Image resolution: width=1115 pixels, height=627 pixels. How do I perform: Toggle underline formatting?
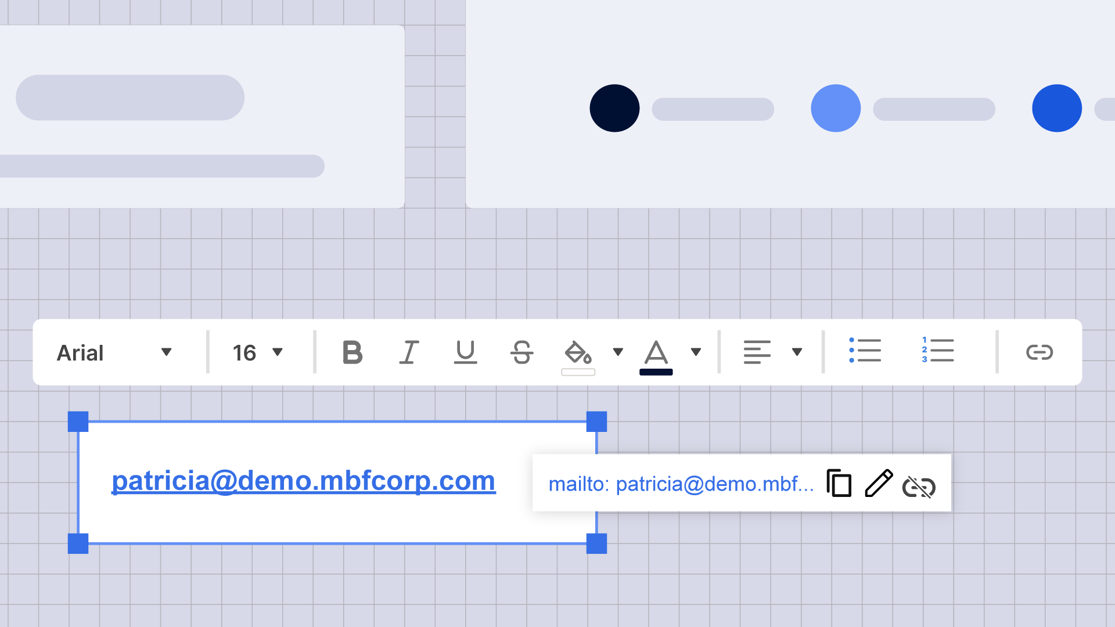point(465,352)
